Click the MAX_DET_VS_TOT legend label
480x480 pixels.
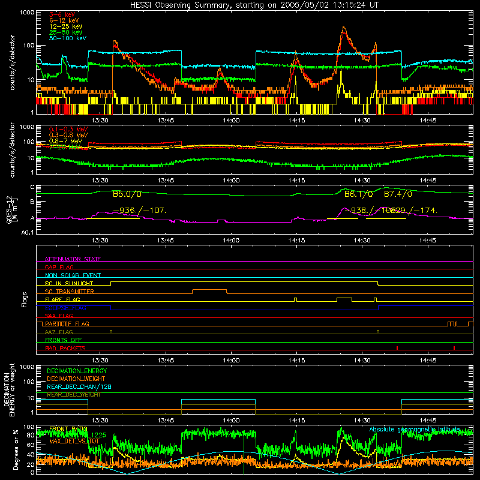point(74,441)
